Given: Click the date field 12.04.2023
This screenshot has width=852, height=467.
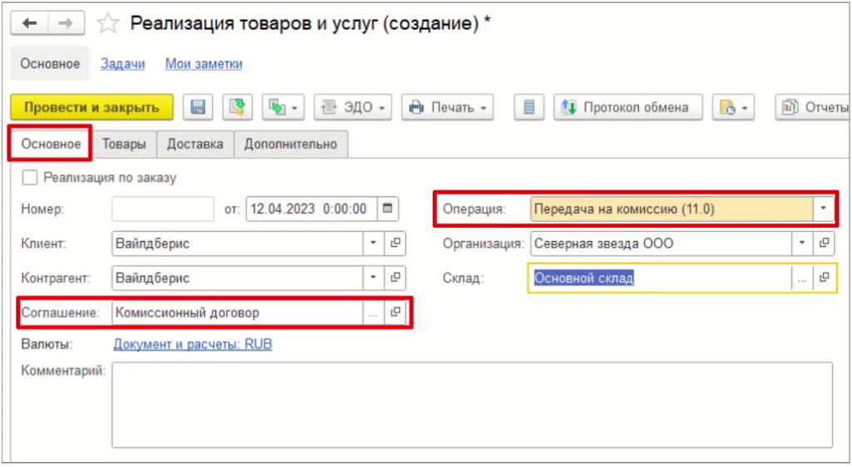Looking at the screenshot, I should point(311,209).
